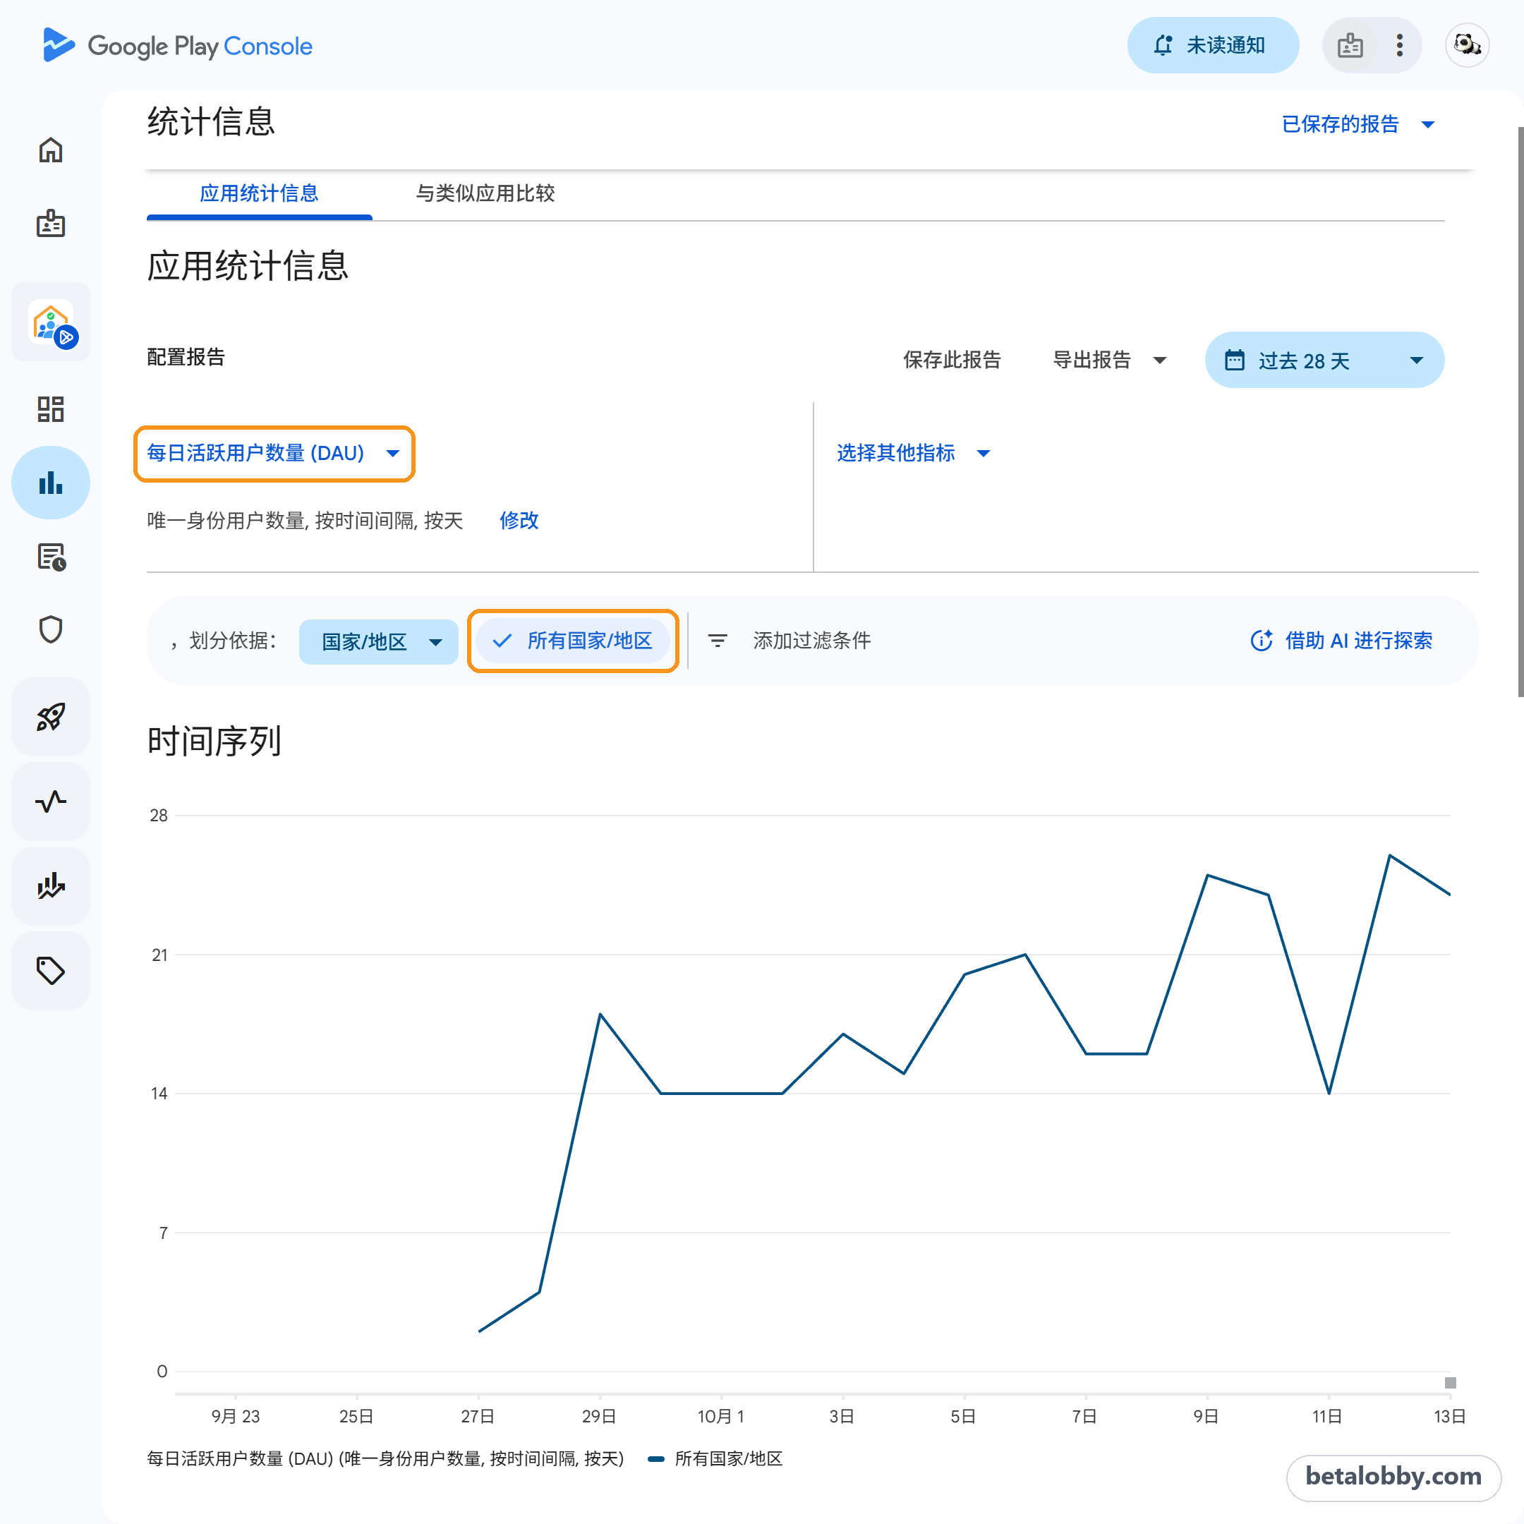This screenshot has height=1524, width=1524.
Task: Click the filter lines icon
Action: (717, 641)
